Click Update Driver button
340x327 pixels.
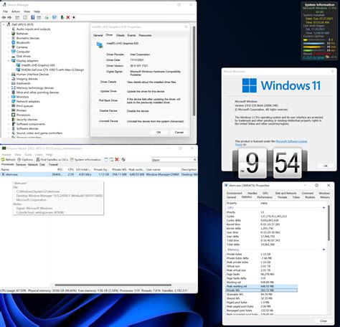[x=108, y=91]
